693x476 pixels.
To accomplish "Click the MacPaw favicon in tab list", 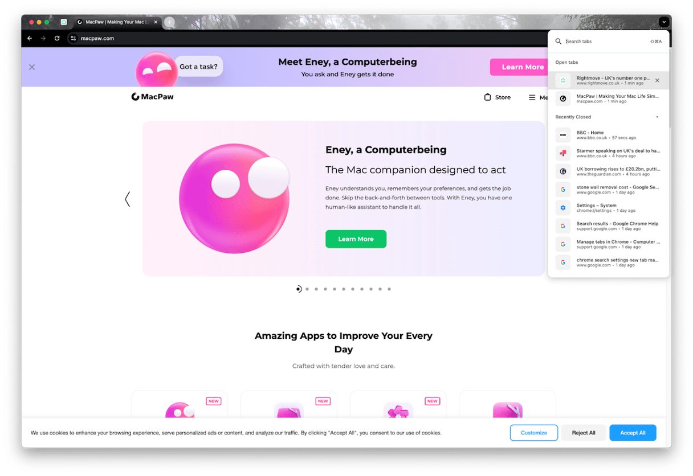I will 563,99.
